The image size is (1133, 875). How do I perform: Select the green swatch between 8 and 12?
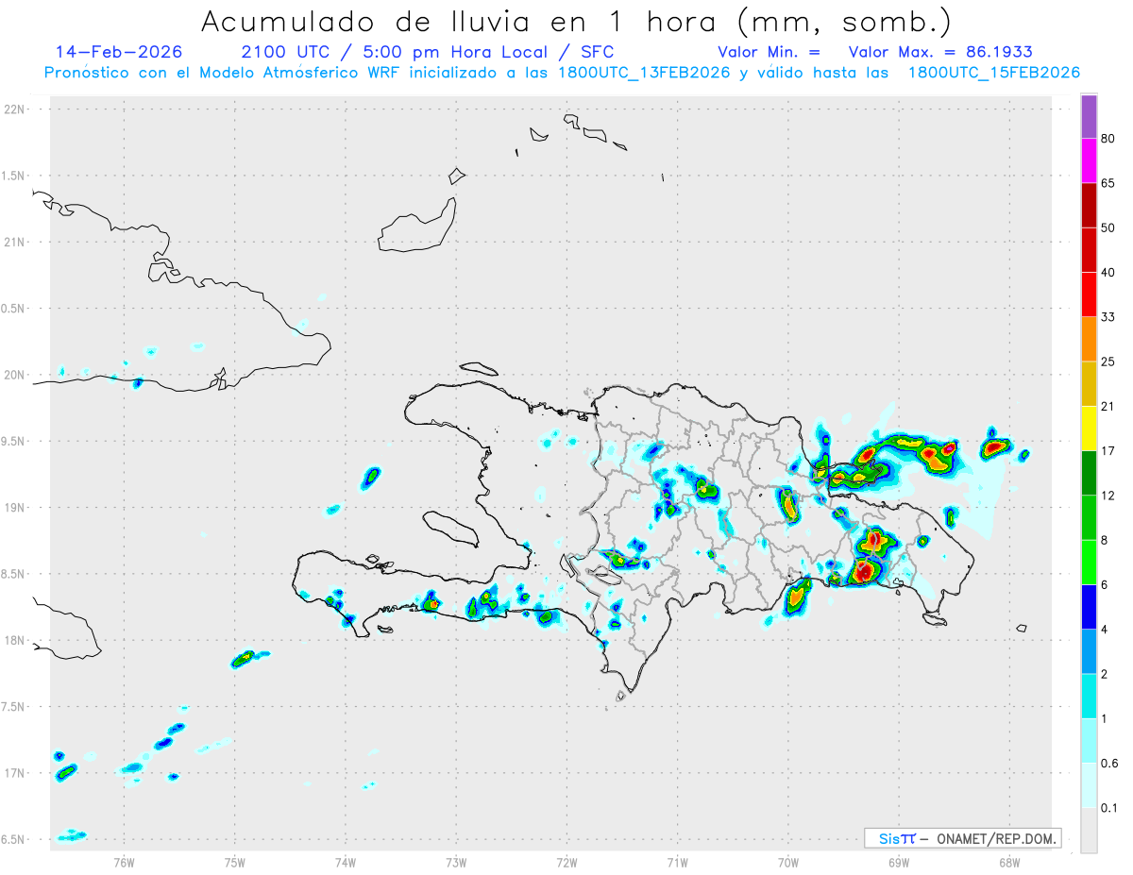point(1089,517)
